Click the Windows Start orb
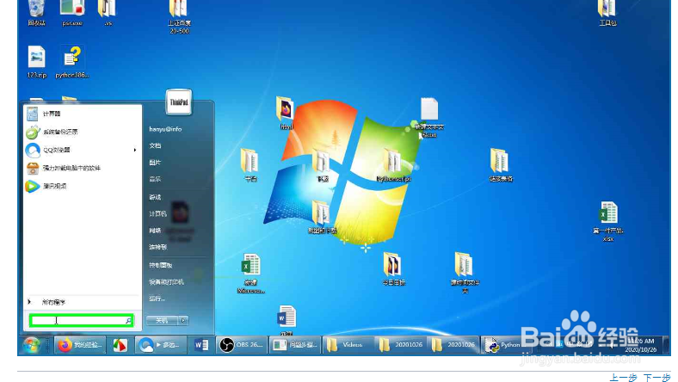 pyautogui.click(x=32, y=345)
